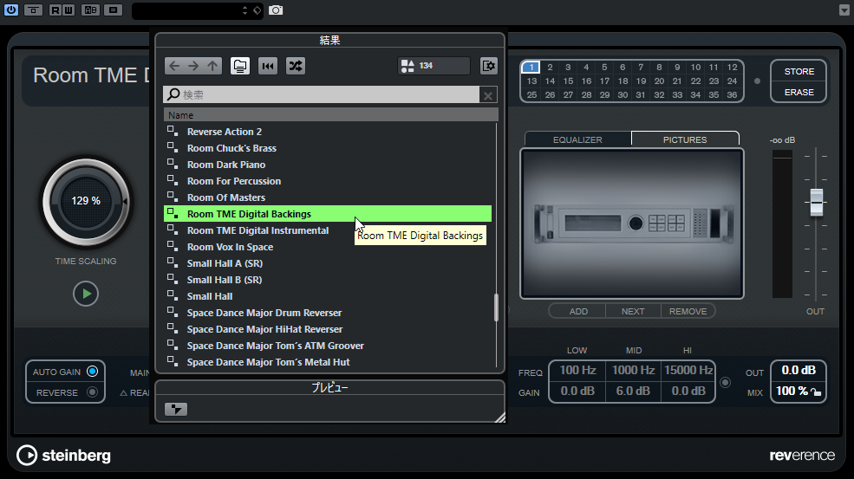Select preset Room Vox In Space
The width and height of the screenshot is (854, 479).
point(328,247)
